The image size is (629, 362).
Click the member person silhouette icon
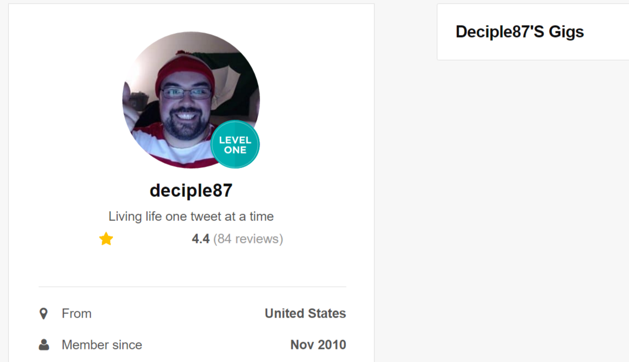(x=44, y=345)
